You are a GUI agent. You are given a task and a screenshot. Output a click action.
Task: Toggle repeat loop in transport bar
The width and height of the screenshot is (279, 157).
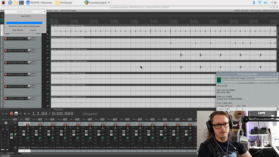[21, 114]
